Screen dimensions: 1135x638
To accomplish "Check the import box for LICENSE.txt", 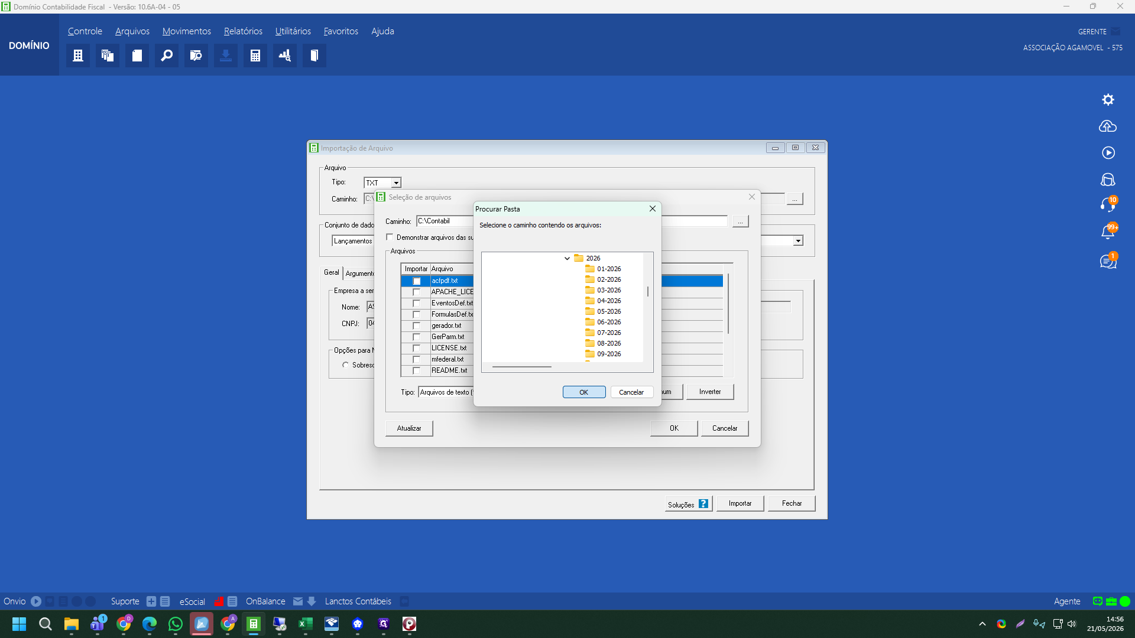I will (417, 349).
